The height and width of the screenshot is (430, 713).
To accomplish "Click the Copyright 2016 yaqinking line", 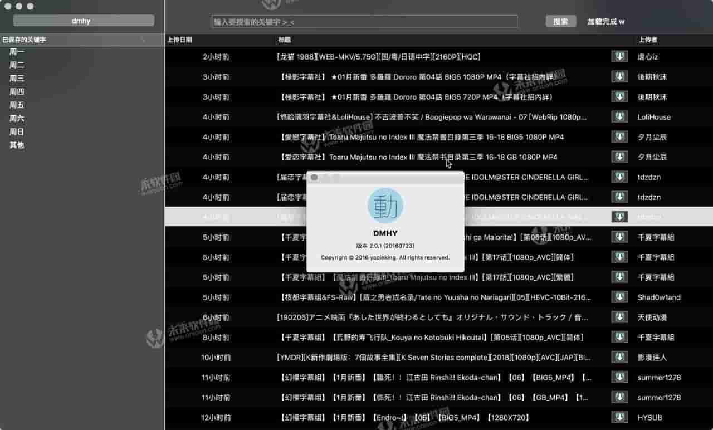I will click(385, 258).
